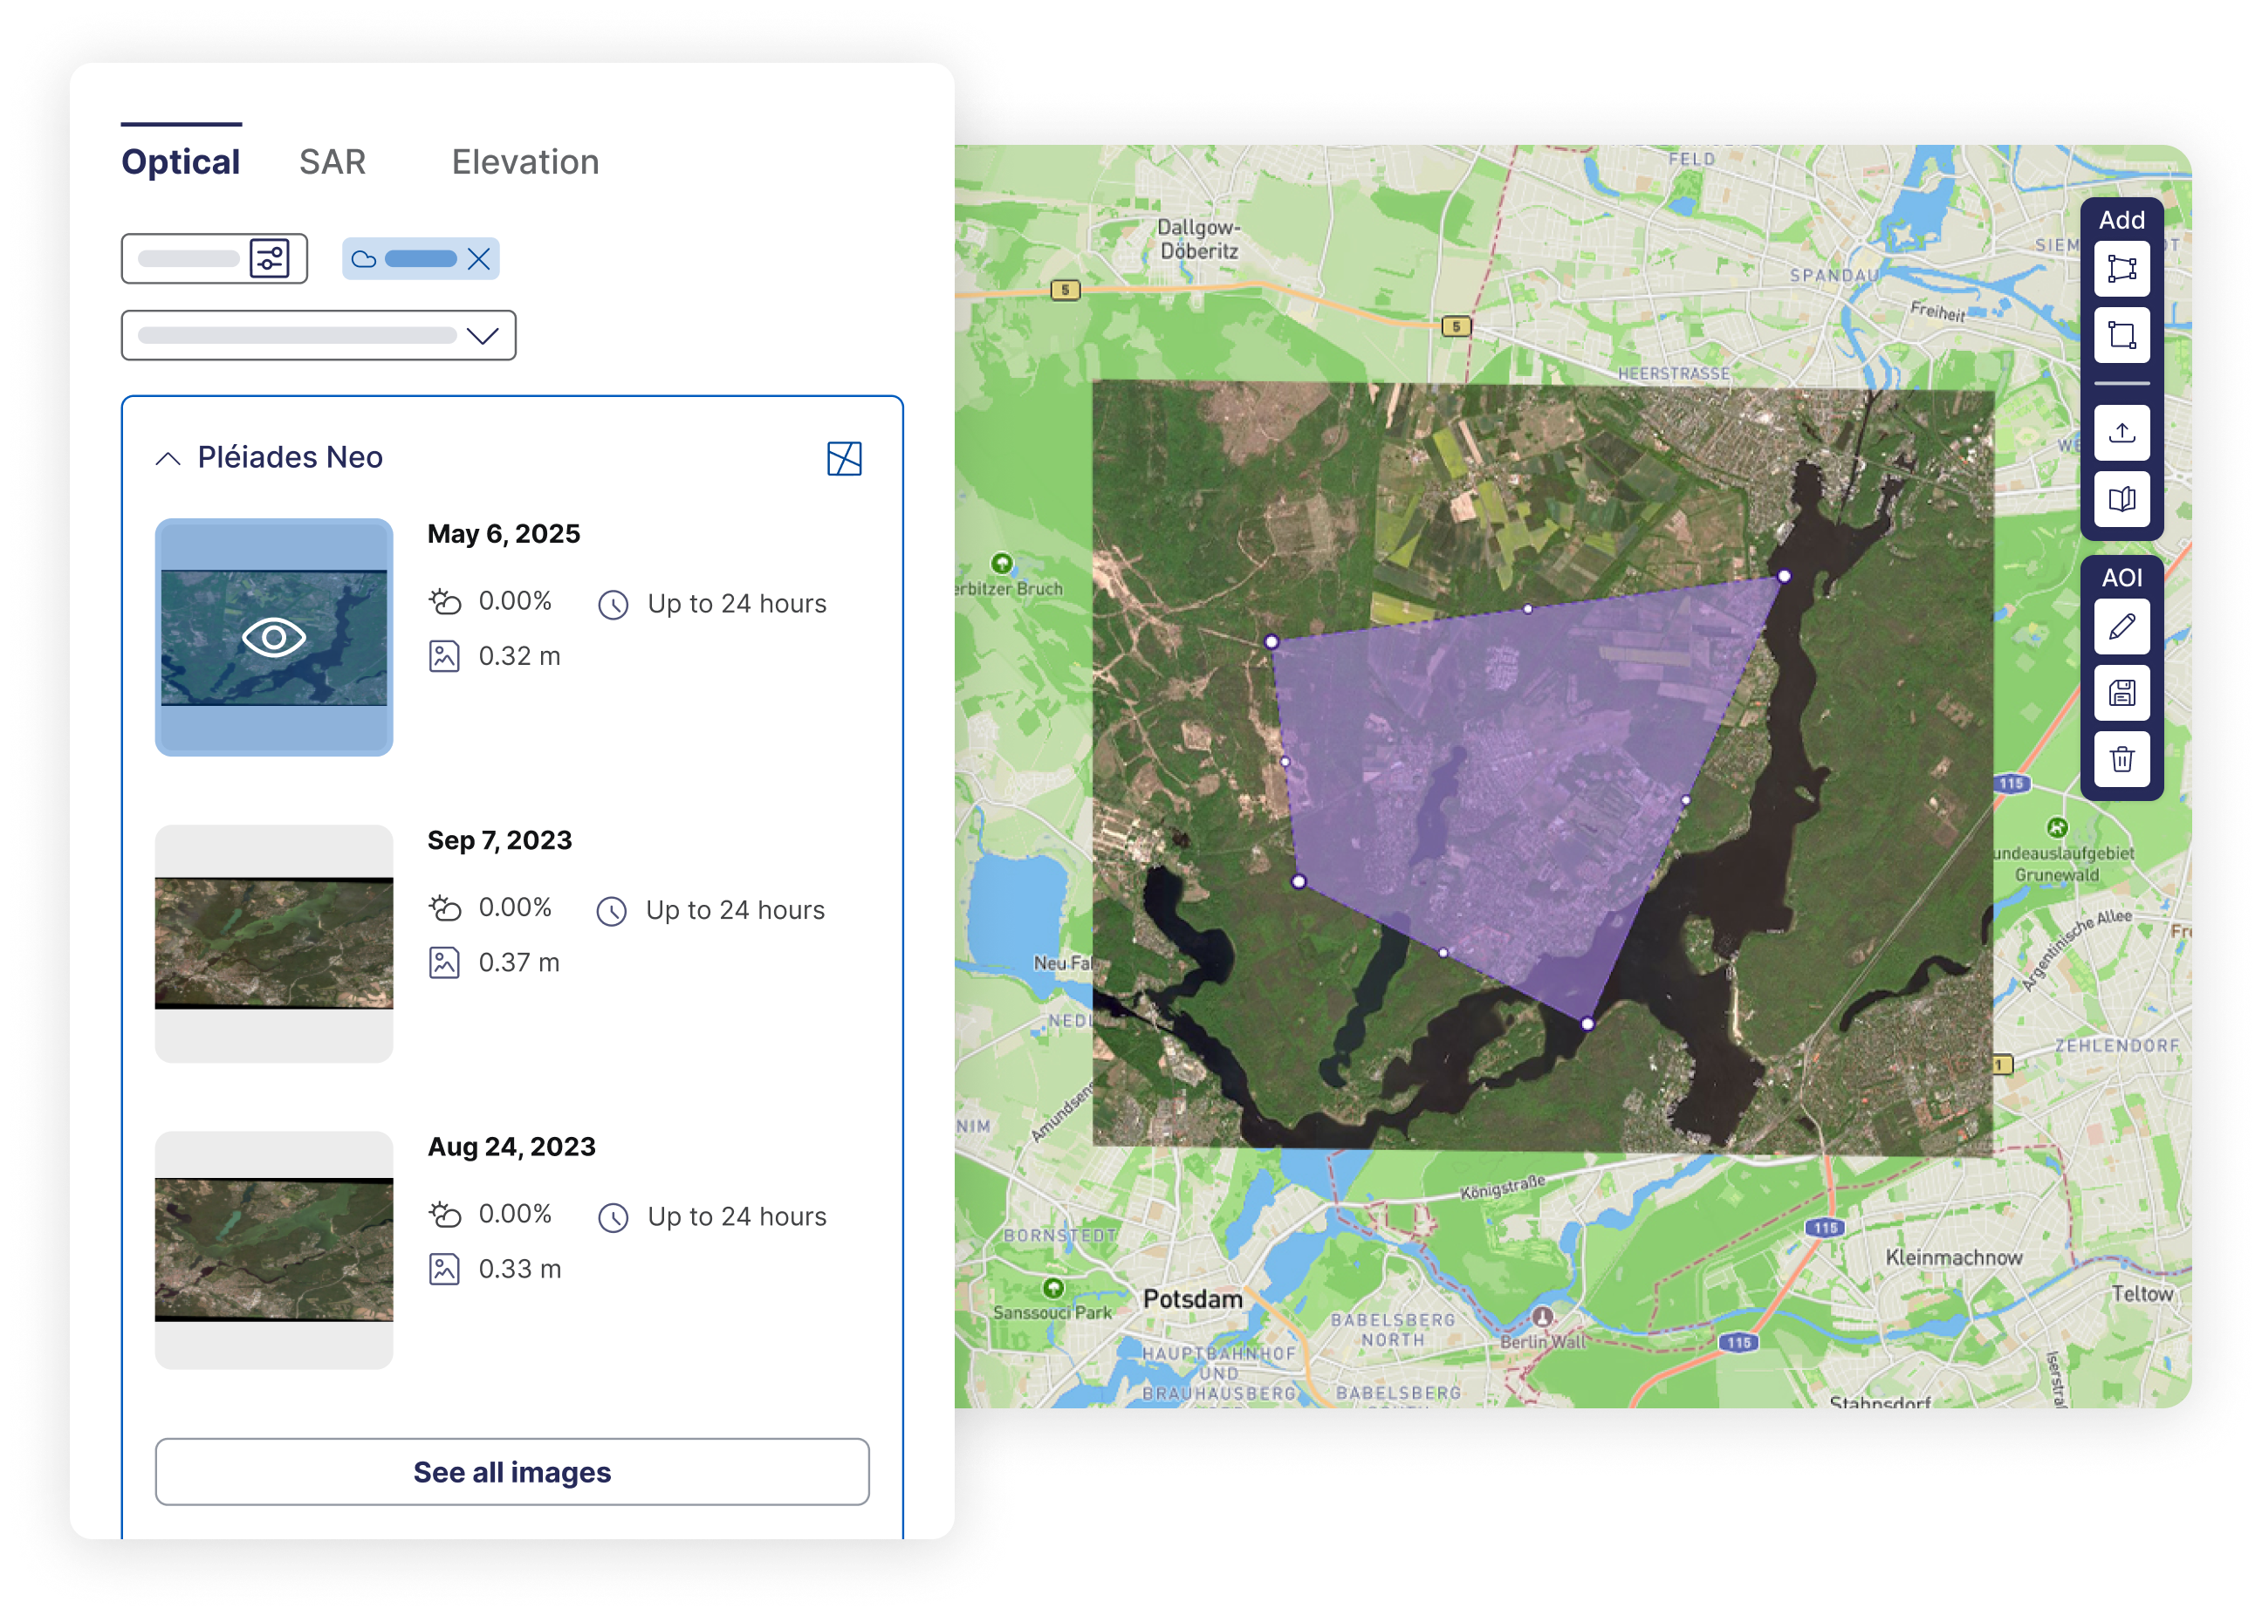Image resolution: width=2262 pixels, height=1616 pixels.
Task: Select the draw polygon tool under Add
Action: [2121, 269]
